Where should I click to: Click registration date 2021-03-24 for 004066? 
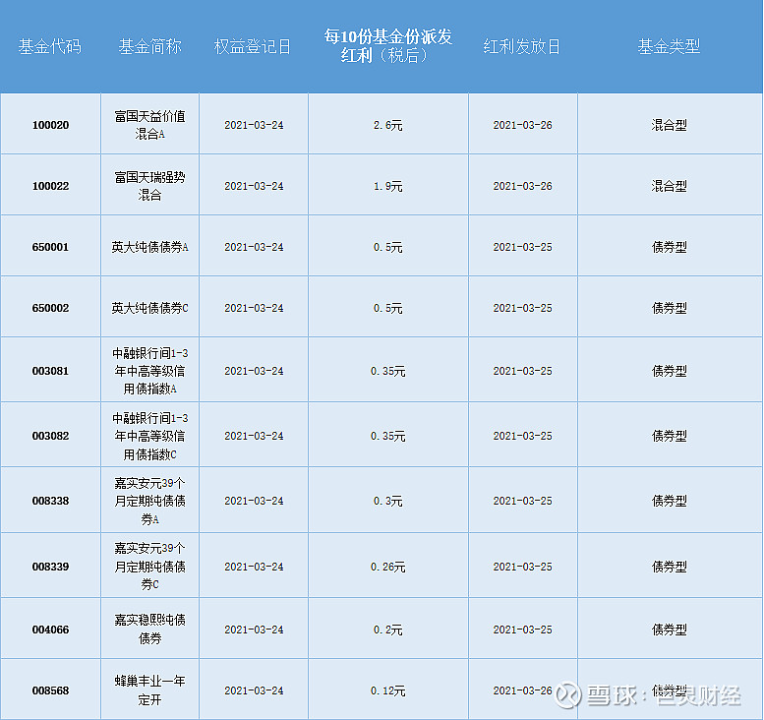click(254, 630)
